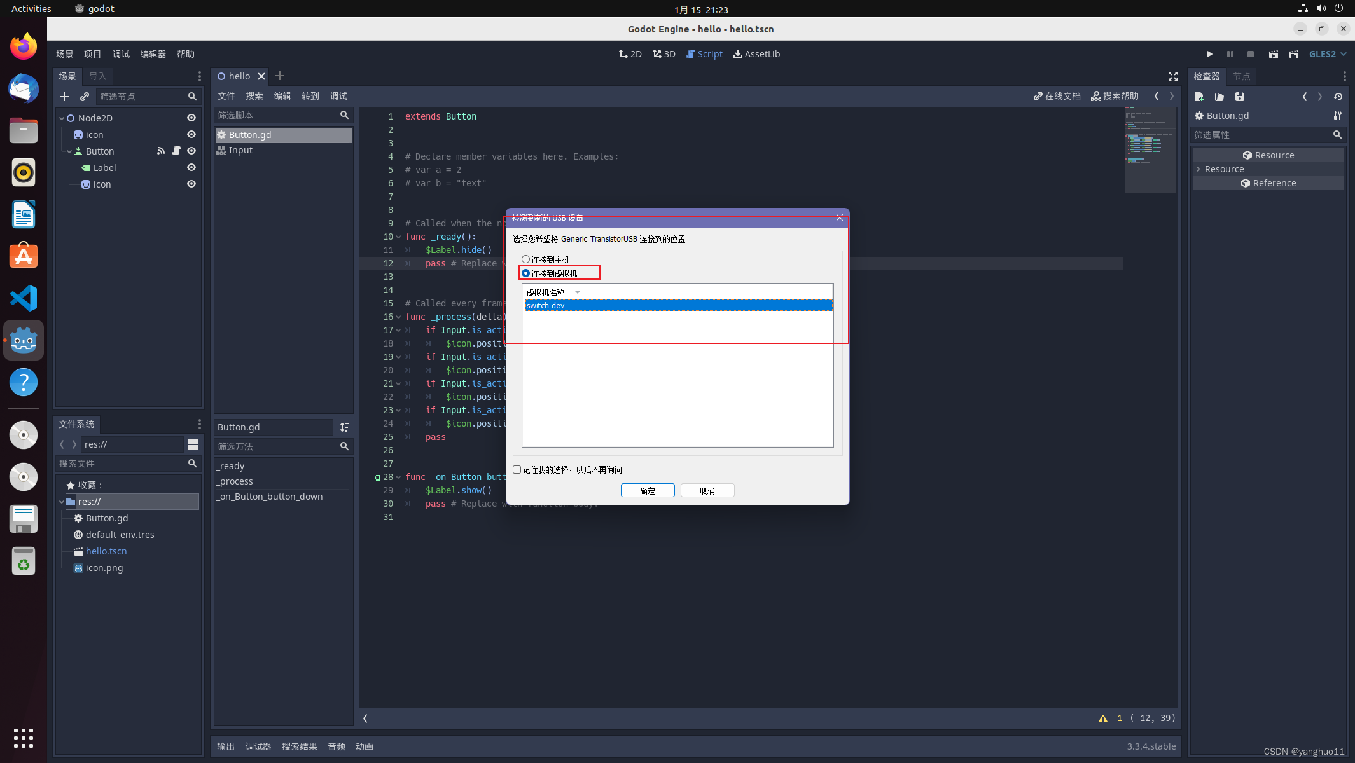Viewport: 1355px width, 763px height.
Task: Check remember my choice checkbox
Action: tap(517, 470)
